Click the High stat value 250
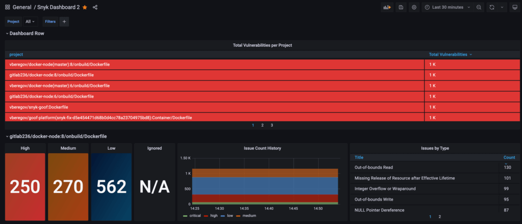The image size is (522, 224). (x=25, y=187)
